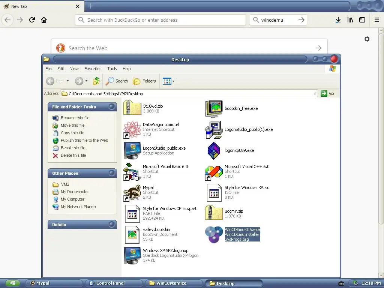The width and height of the screenshot is (384, 288).
Task: Open the Mypal library icon
Action: 350,20
